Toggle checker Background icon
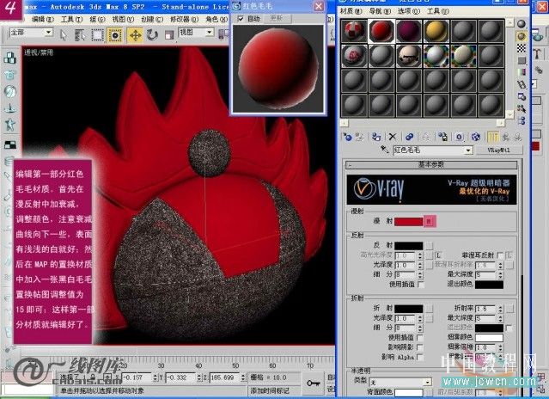This screenshot has height=399, width=549. pos(522,48)
